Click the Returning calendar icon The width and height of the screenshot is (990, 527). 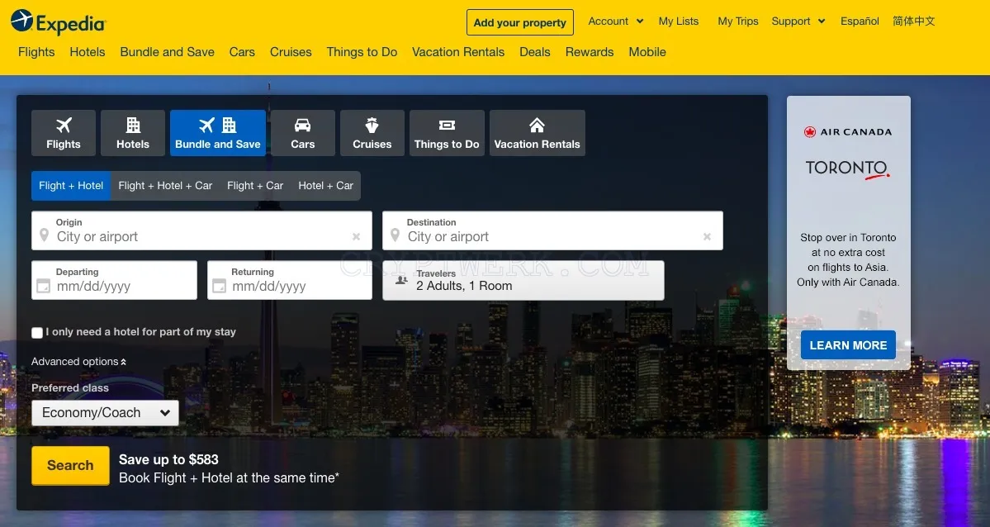[x=219, y=287]
